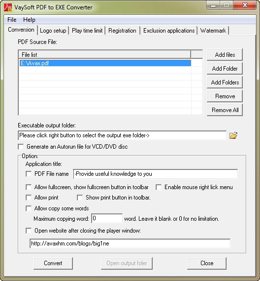This screenshot has width=260, height=281.
Task: Click the application title text field
Action: (x=156, y=174)
